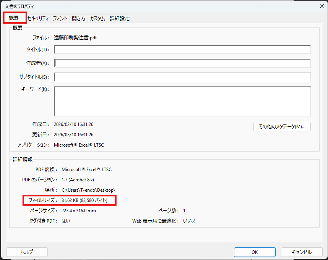Click the file location path C:\Users\T-endo\Desktop\
This screenshot has height=260, width=328.
coord(88,190)
